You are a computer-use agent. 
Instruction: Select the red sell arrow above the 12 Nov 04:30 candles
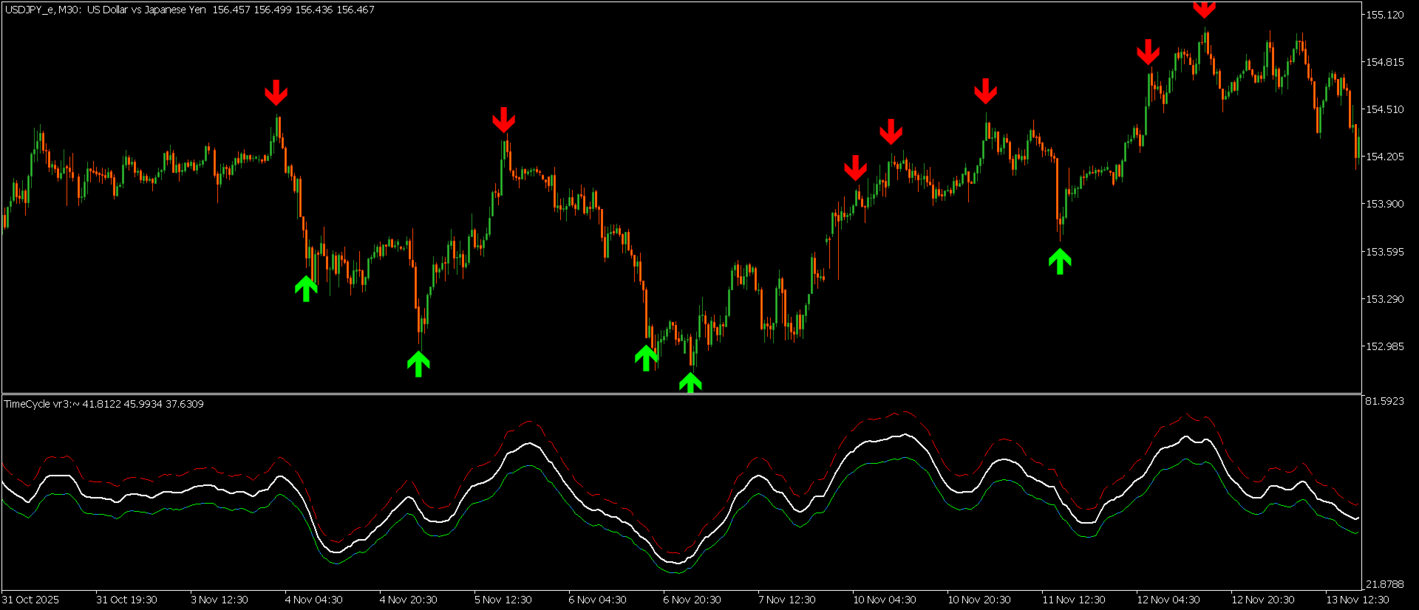point(1149,52)
